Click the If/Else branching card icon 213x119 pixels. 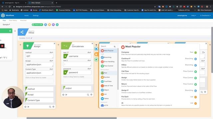point(22,32)
